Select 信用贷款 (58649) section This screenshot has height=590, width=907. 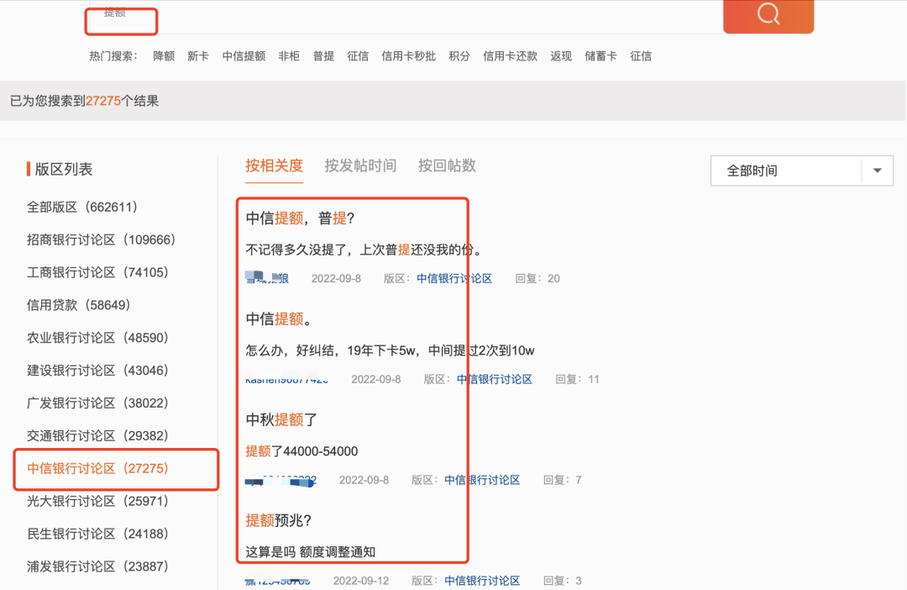click(79, 305)
